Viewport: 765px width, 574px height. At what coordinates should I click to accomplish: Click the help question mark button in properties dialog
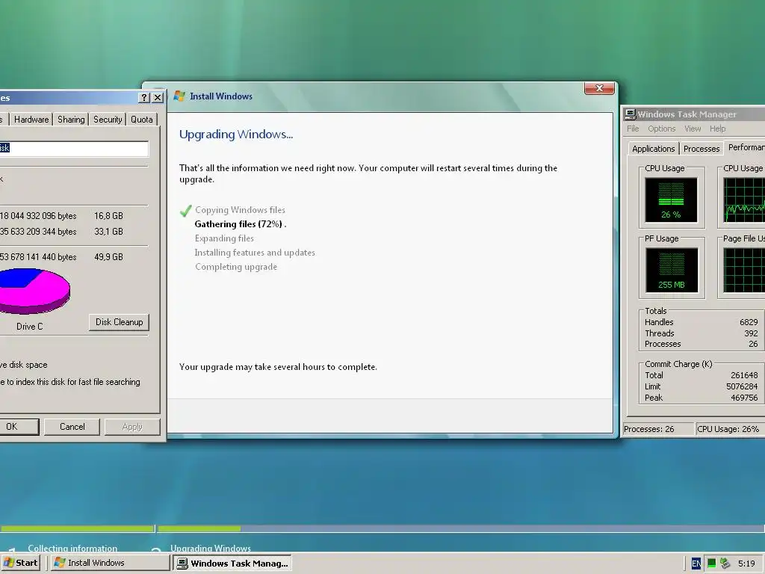(143, 98)
